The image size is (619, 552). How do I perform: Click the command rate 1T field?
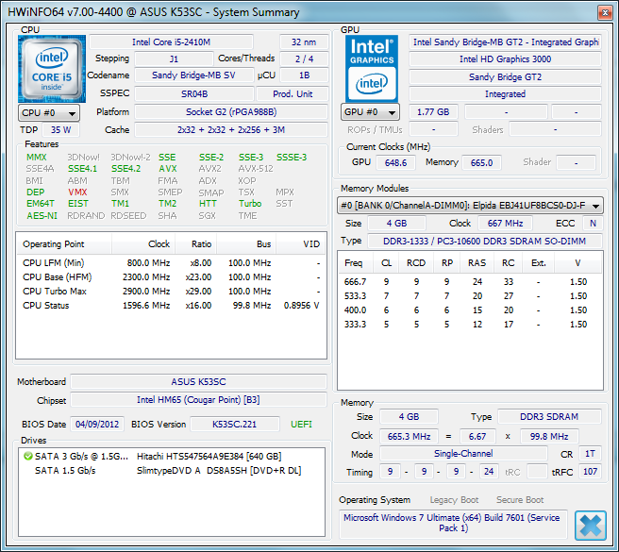590,454
